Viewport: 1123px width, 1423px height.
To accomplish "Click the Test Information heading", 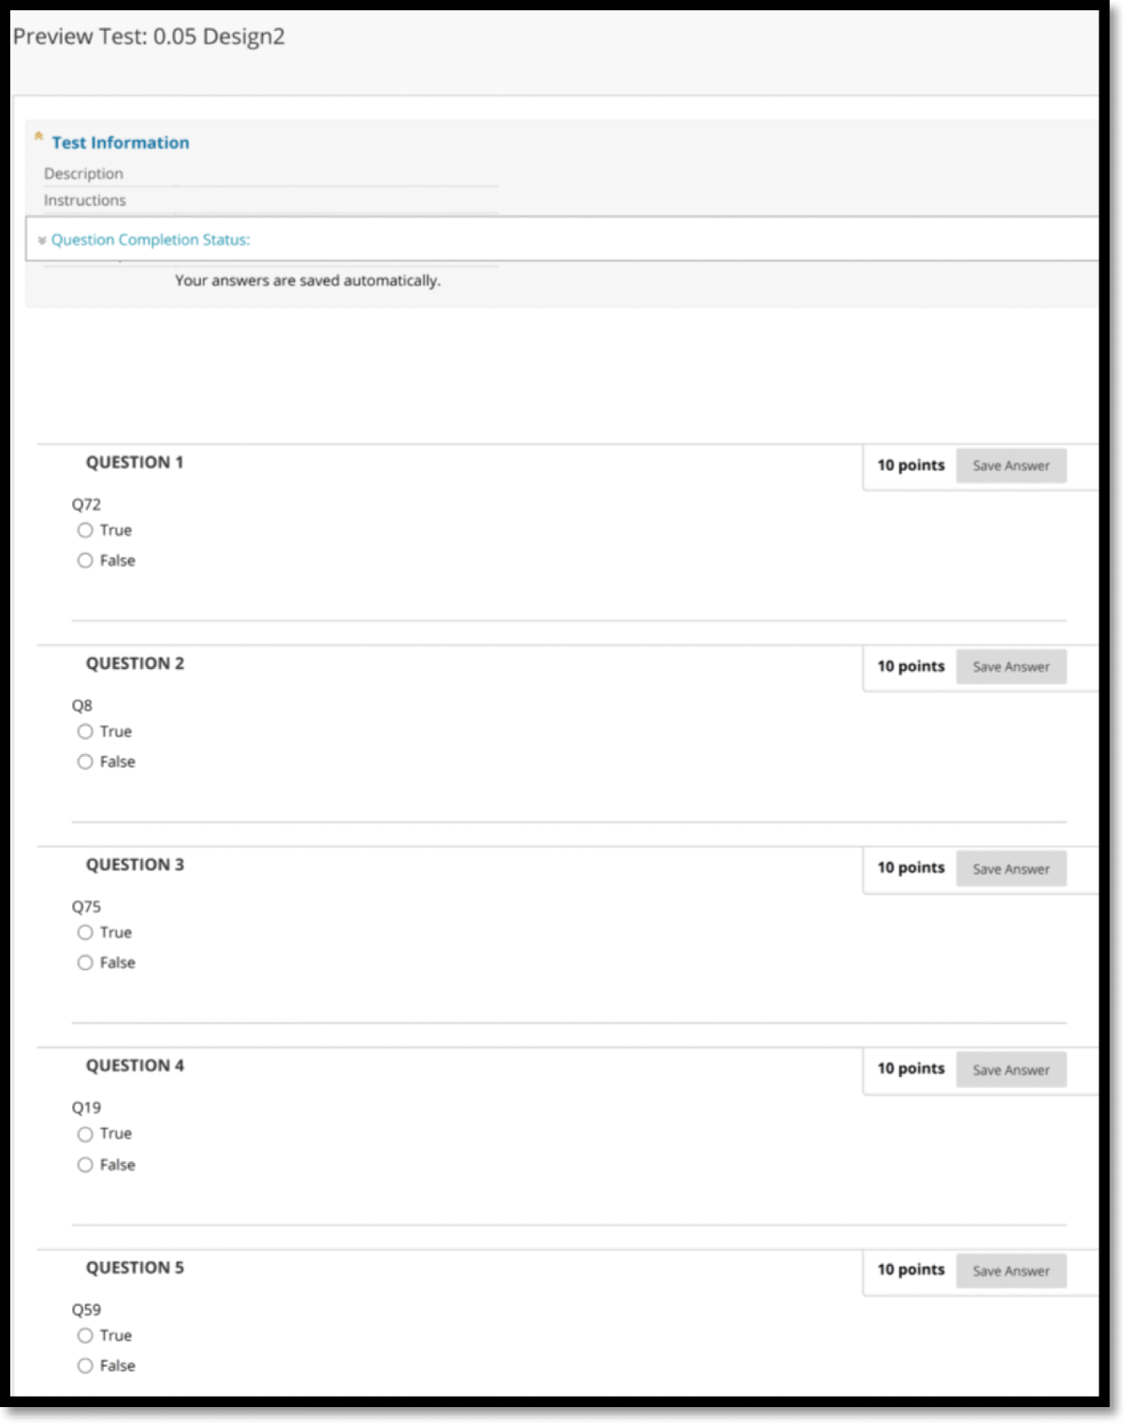I will click(121, 143).
